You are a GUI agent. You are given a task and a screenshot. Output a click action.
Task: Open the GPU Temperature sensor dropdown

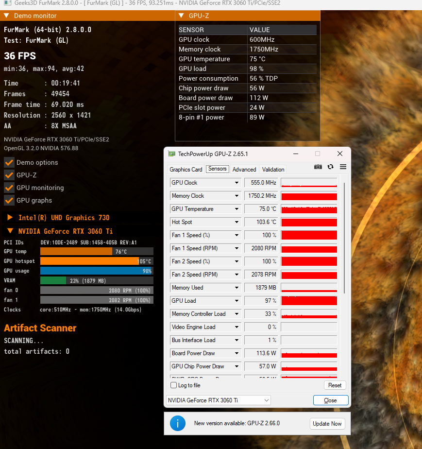236,209
